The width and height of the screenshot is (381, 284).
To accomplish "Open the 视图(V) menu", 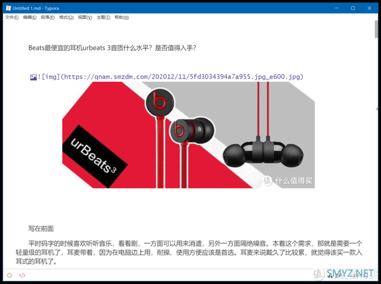I will pyautogui.click(x=85, y=17).
